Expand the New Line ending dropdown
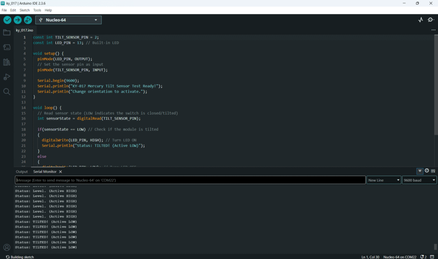The height and width of the screenshot is (259, 438). click(384, 180)
